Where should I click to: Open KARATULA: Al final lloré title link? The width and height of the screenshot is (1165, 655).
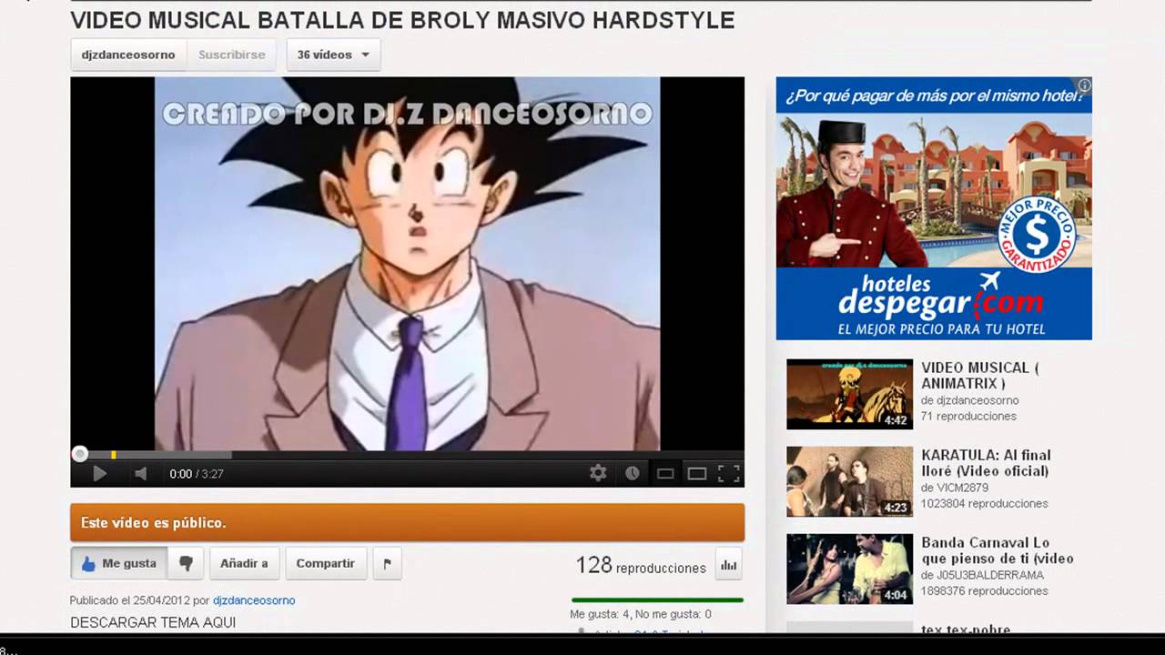[x=986, y=463]
